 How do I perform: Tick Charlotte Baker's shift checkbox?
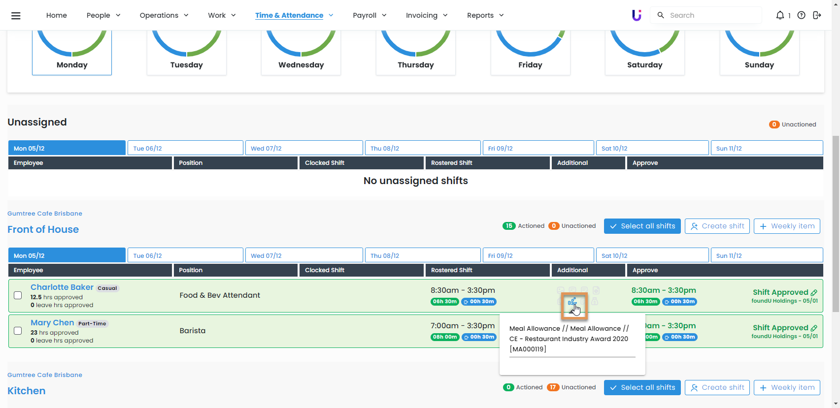[x=18, y=295]
